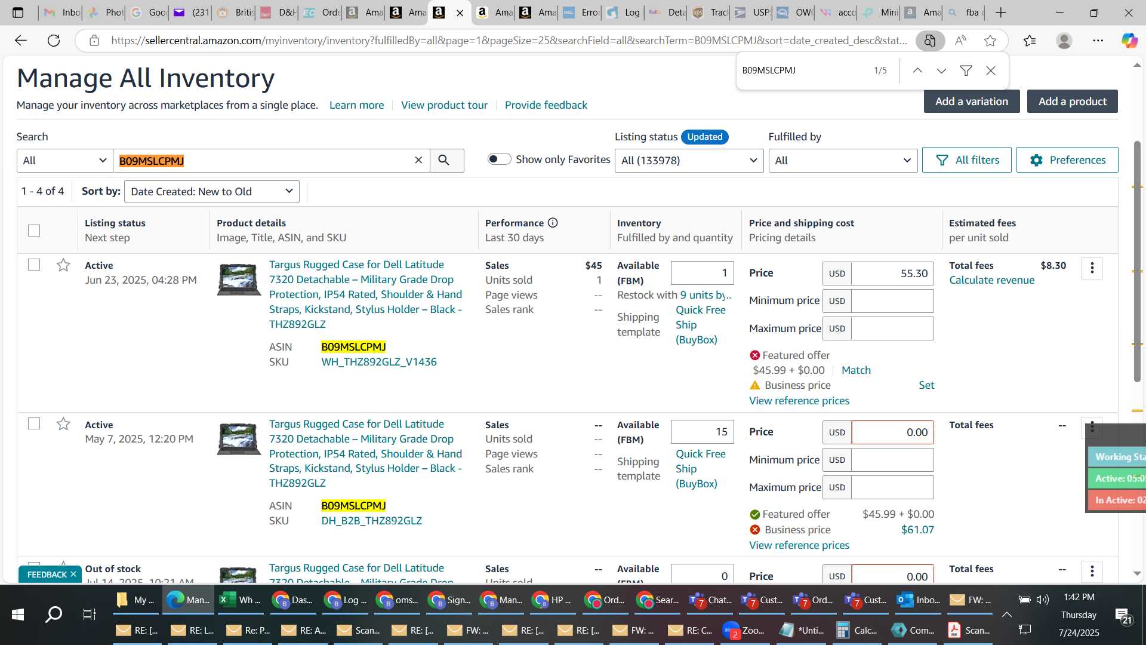The height and width of the screenshot is (645, 1146).
Task: Dismiss the FEEDBACK tab close X
Action: pos(73,575)
